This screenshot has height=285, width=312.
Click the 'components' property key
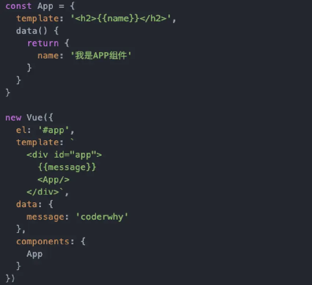(43, 242)
